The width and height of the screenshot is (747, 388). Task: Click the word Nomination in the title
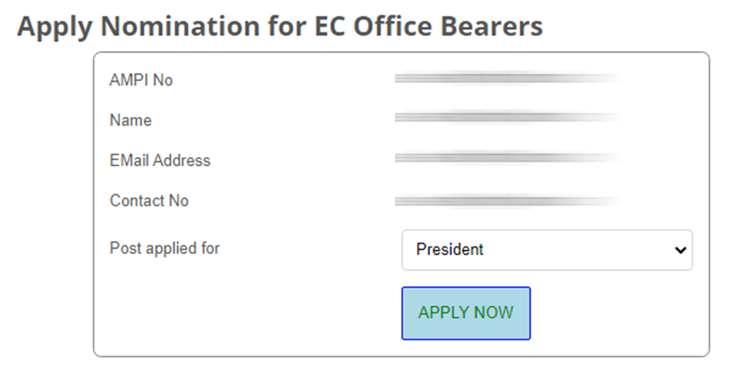click(174, 27)
